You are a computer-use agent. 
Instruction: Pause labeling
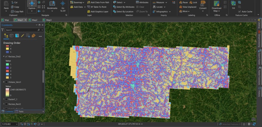tap(183, 2)
